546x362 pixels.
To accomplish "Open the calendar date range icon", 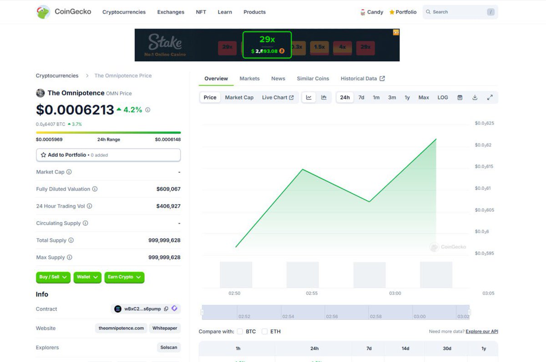I will point(460,97).
